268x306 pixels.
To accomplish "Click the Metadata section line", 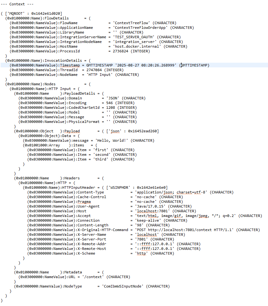I will point(59,272).
